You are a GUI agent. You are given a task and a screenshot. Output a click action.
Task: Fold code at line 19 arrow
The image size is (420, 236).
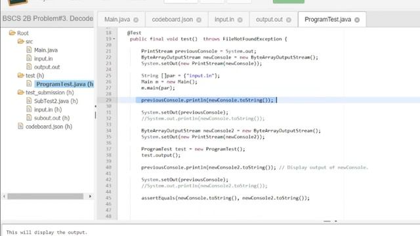(x=114, y=39)
